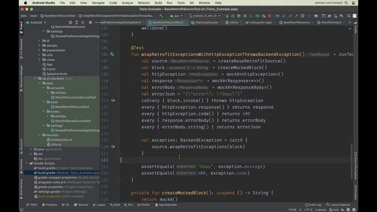Open the Terminal tool window
Screen dimensions: 377x212
click(81, 205)
